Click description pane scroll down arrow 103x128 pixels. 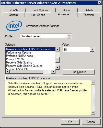tap(93, 113)
